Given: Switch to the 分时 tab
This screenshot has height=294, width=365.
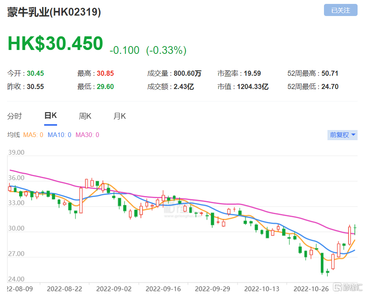Looking at the screenshot, I should click(14, 116).
